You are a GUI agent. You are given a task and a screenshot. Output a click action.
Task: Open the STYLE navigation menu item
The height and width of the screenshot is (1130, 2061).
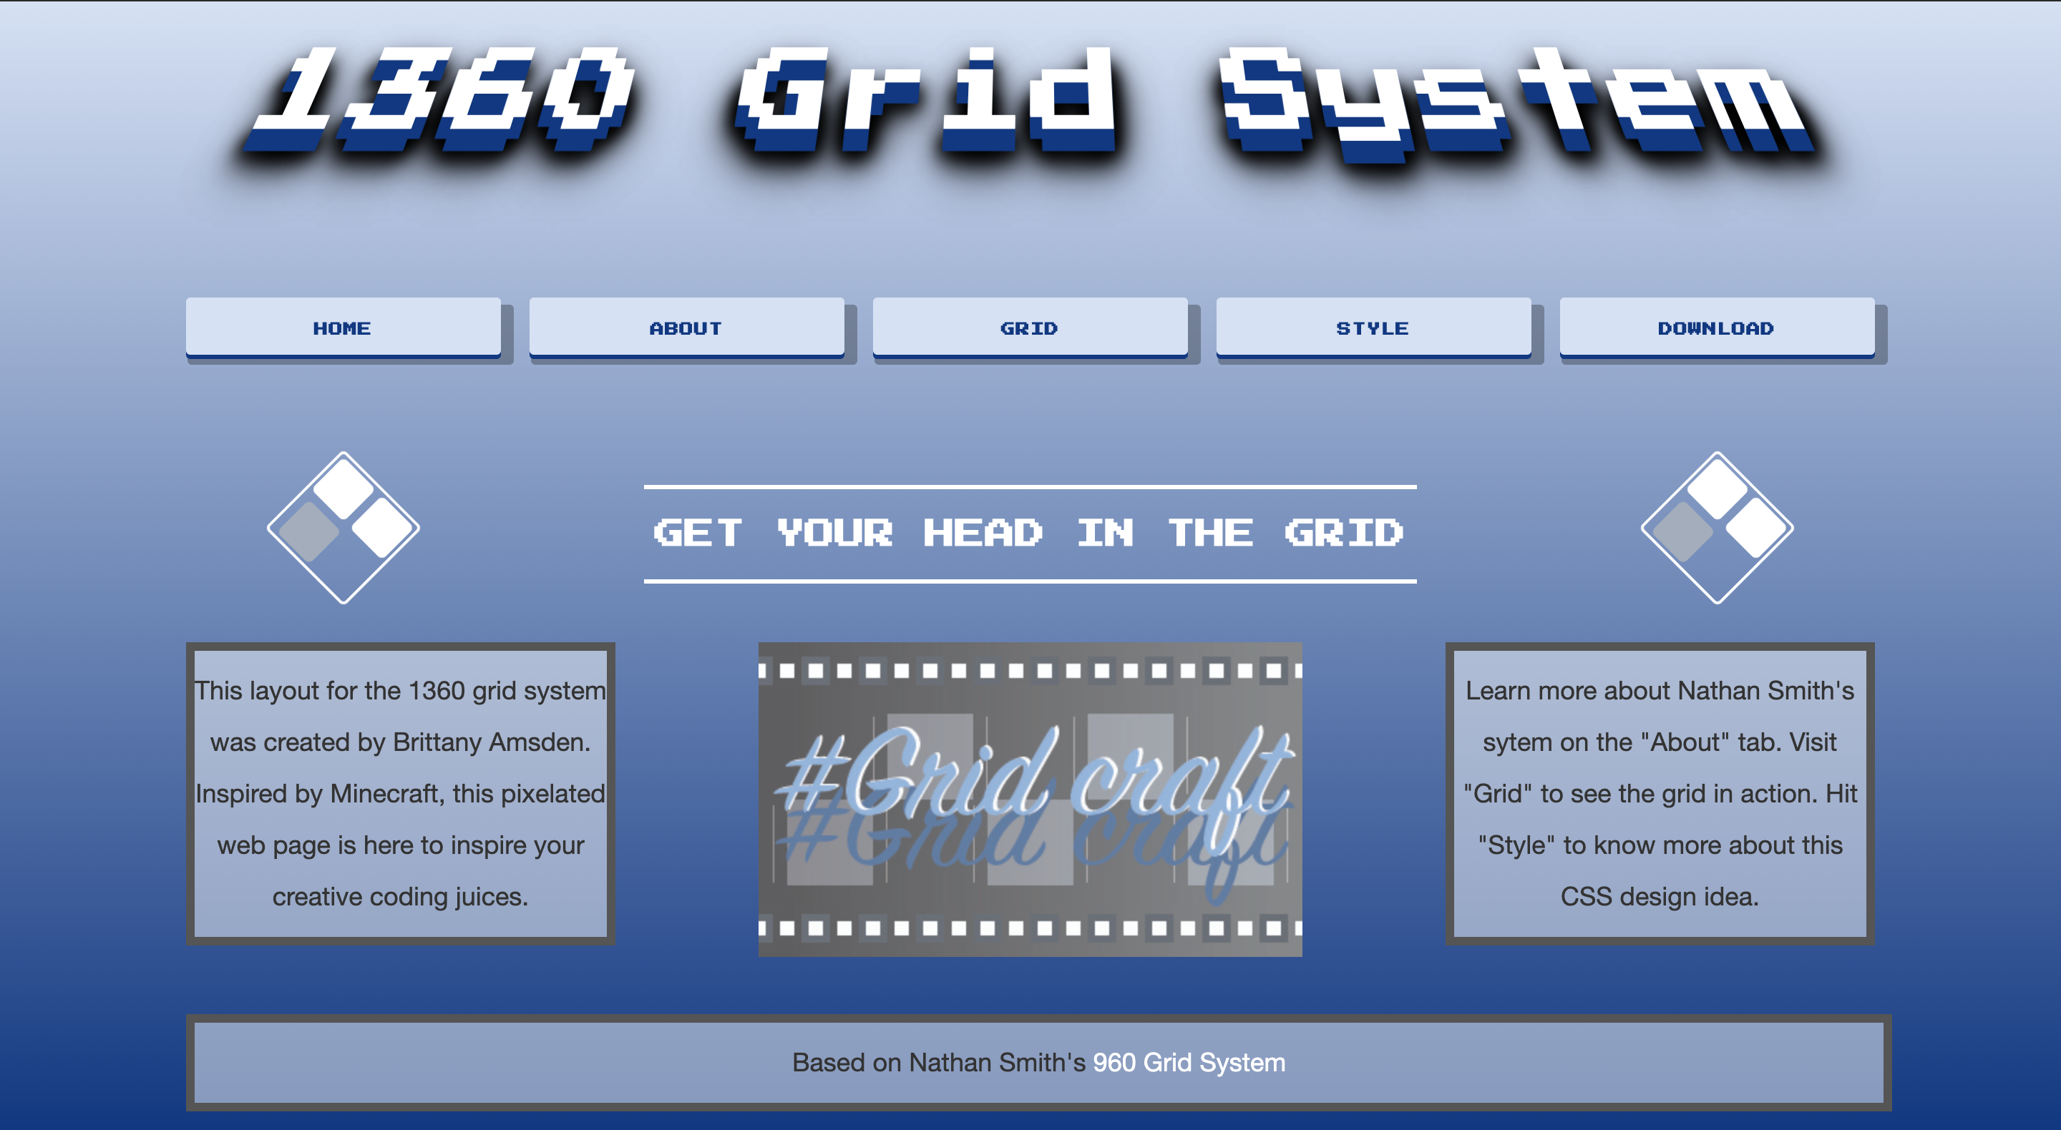coord(1370,328)
